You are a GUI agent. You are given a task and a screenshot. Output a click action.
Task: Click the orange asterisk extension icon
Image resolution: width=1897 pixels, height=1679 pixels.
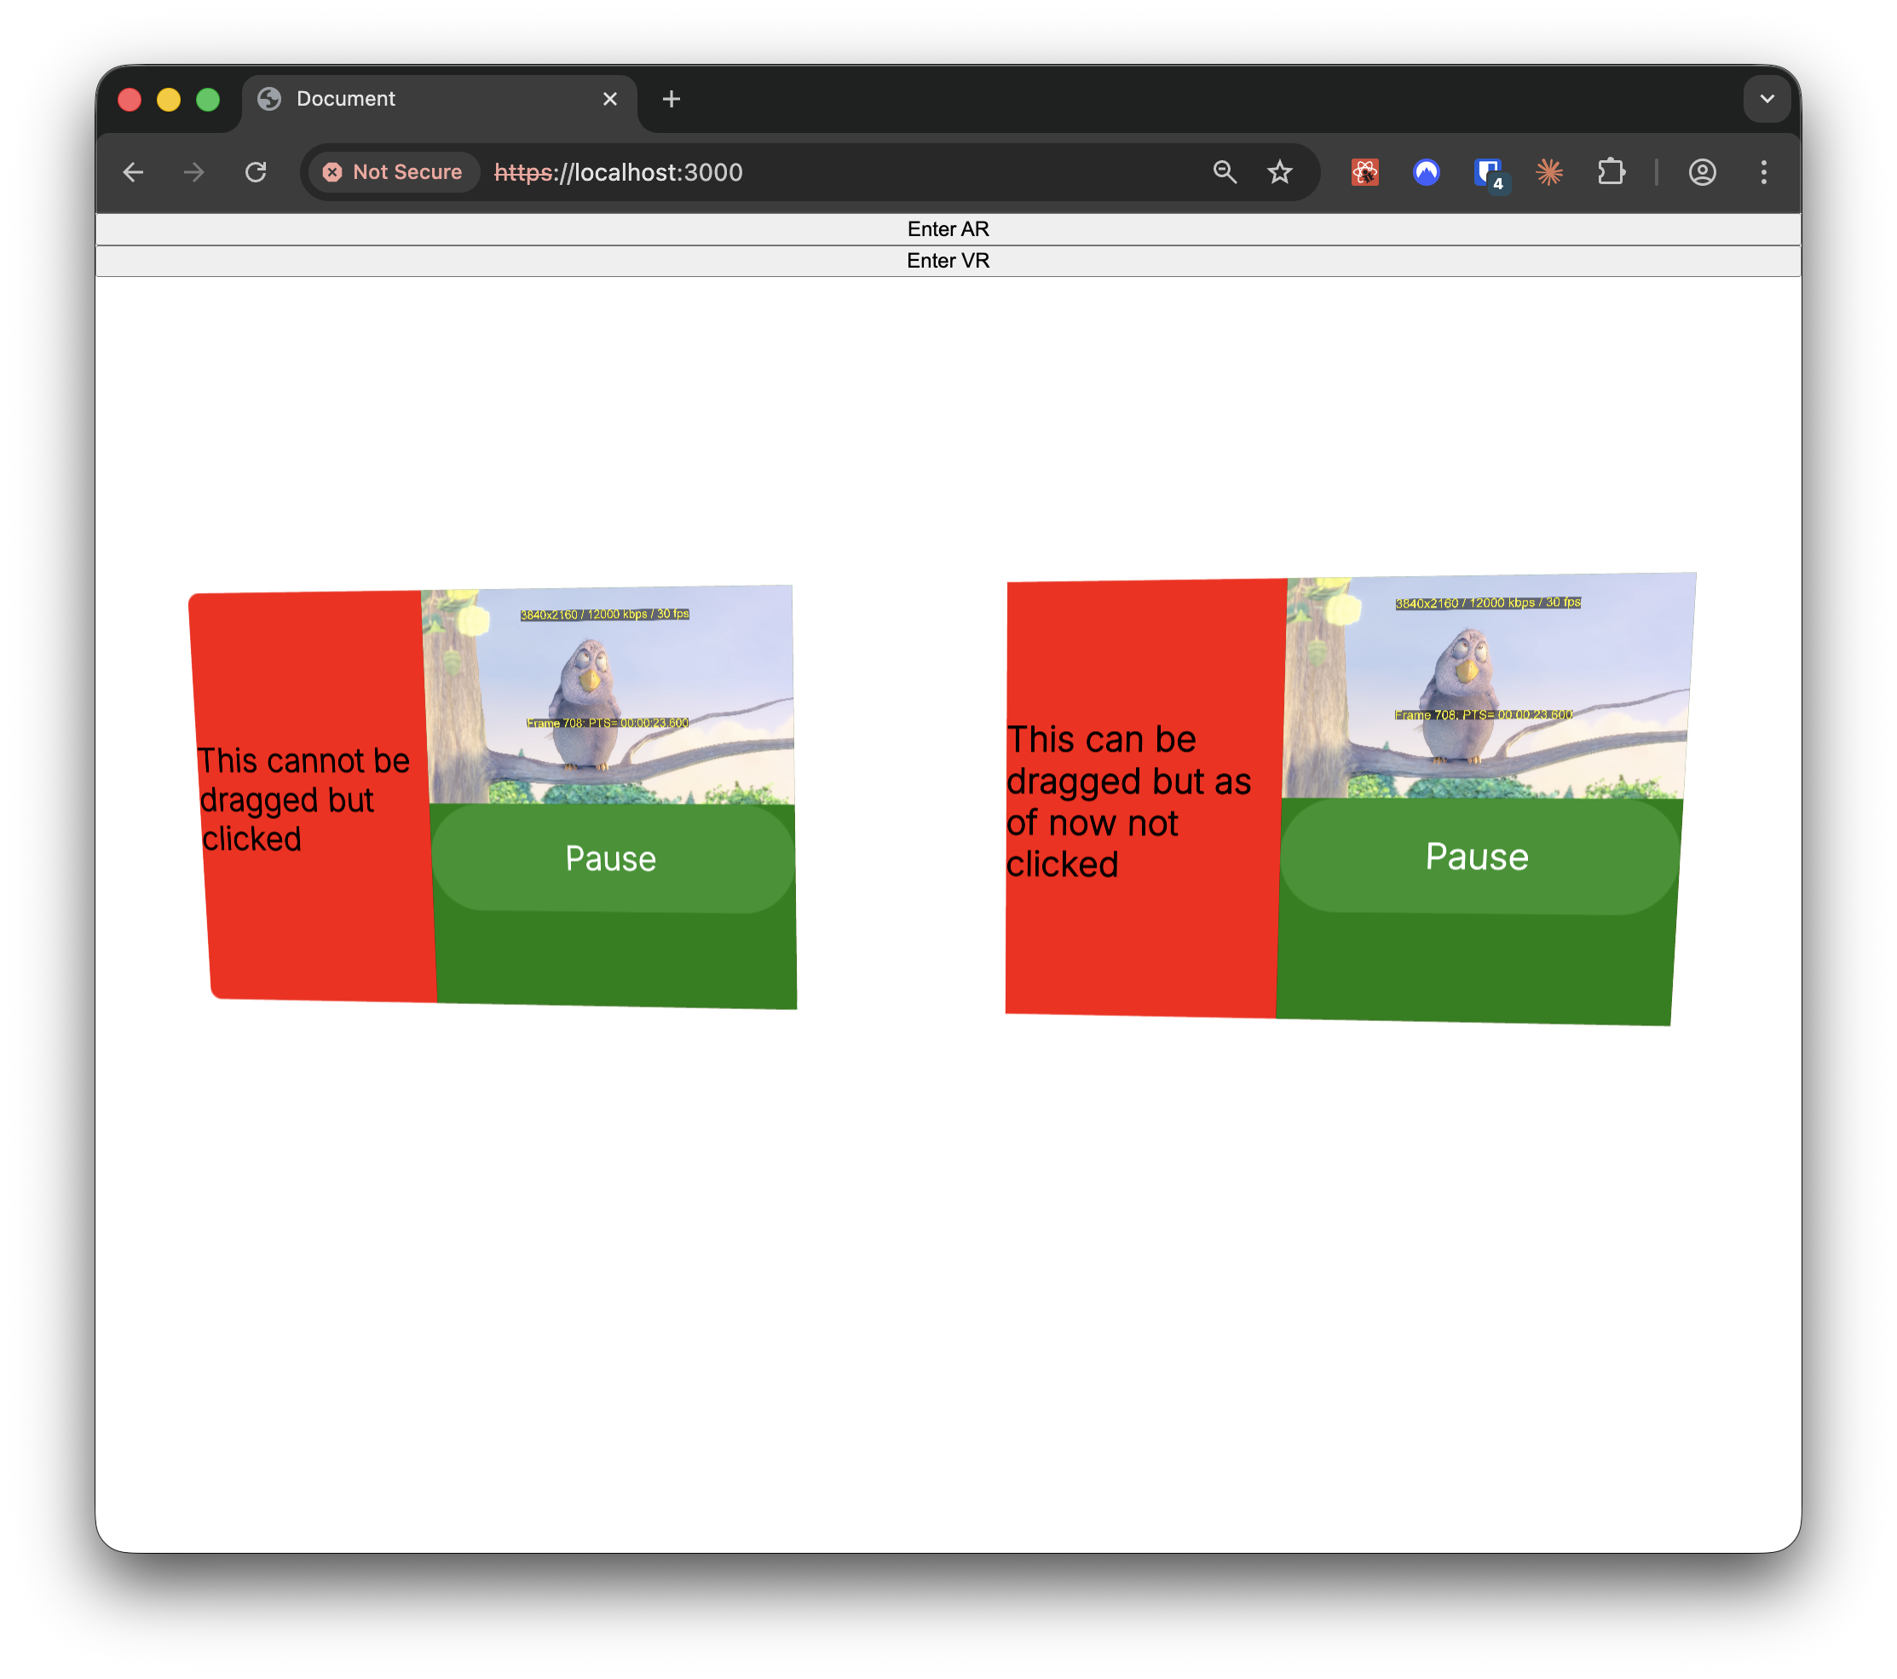tap(1549, 171)
